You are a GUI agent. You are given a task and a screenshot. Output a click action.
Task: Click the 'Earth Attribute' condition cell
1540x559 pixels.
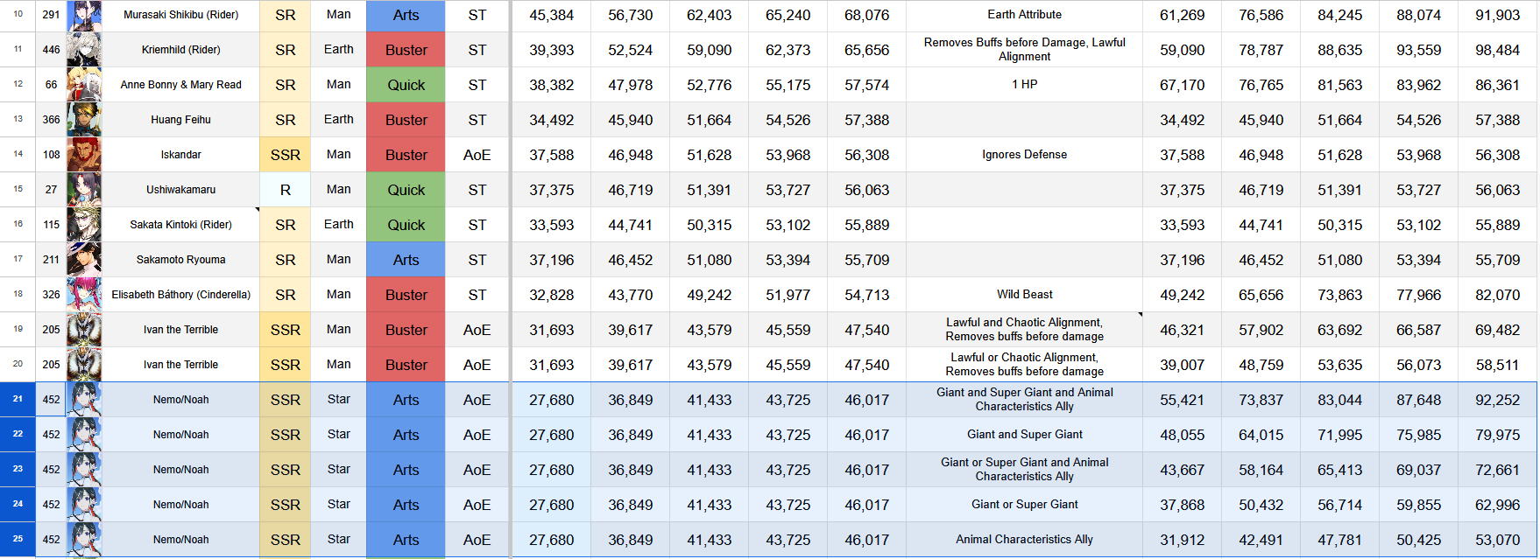(1024, 15)
